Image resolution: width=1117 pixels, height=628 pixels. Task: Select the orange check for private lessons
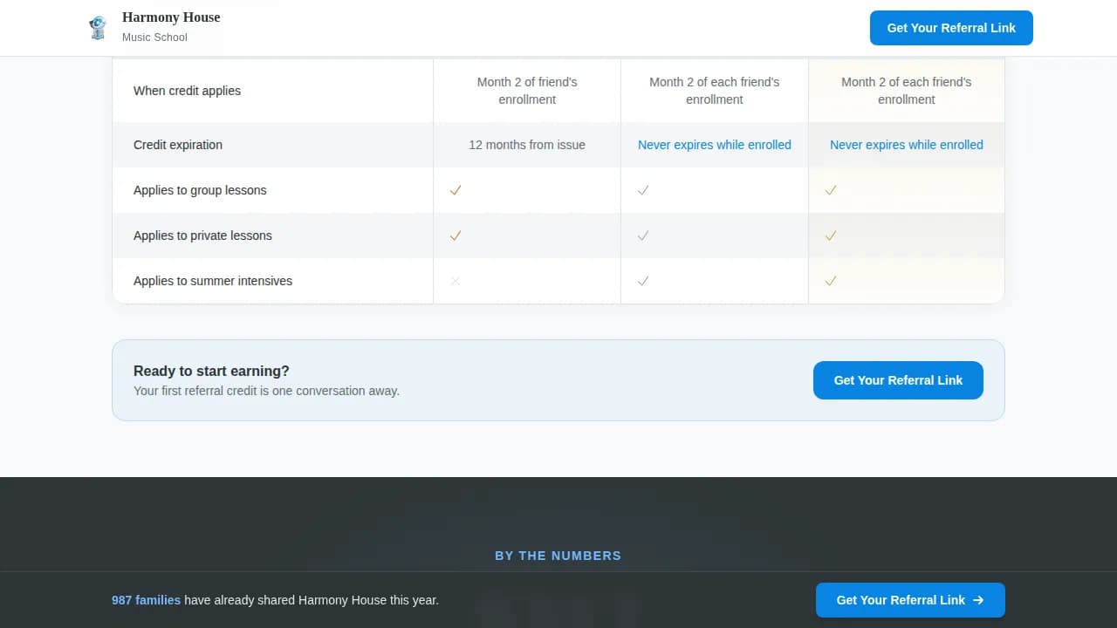click(x=455, y=235)
